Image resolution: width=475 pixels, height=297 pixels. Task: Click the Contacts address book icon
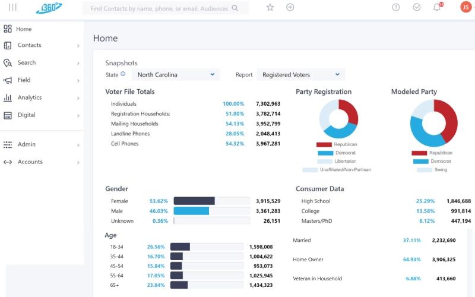pyautogui.click(x=8, y=46)
